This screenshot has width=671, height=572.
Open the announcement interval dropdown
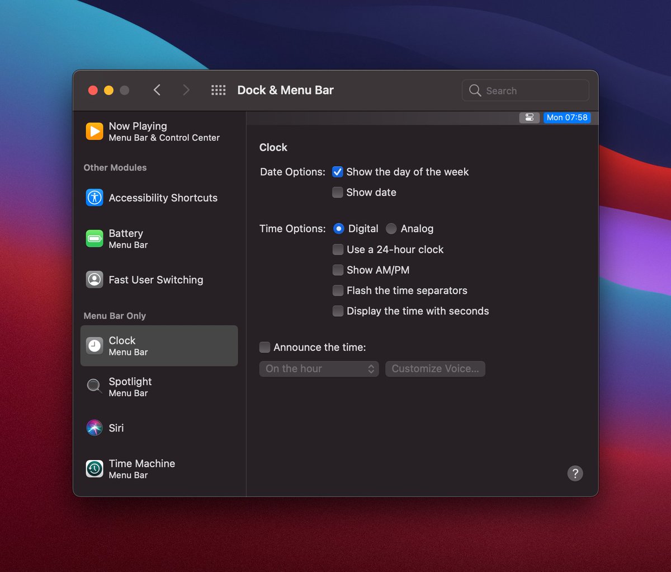click(x=319, y=369)
